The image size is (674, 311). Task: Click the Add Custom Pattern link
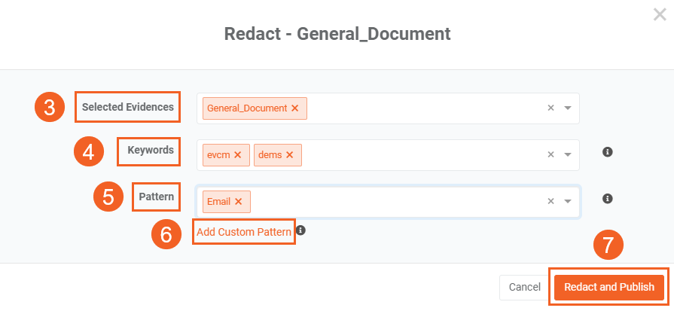click(243, 232)
